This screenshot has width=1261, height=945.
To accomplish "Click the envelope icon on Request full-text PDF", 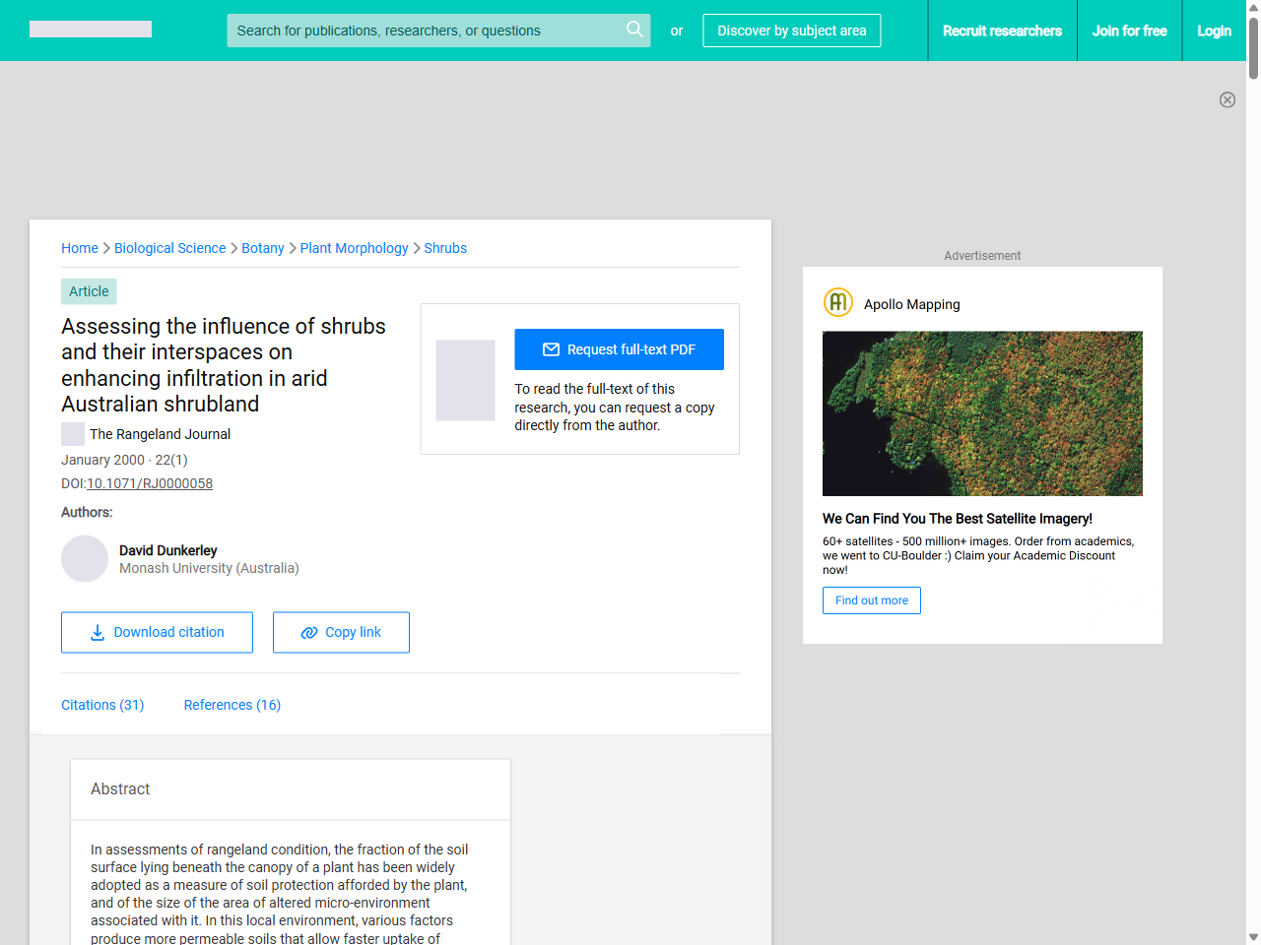I will pos(553,348).
